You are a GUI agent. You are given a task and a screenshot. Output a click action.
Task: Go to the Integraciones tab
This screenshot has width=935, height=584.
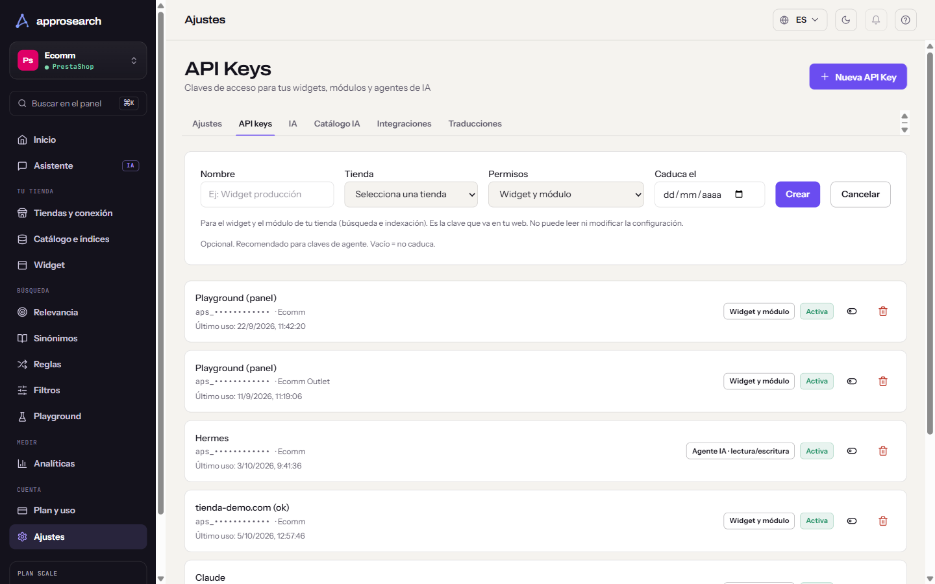pos(404,124)
